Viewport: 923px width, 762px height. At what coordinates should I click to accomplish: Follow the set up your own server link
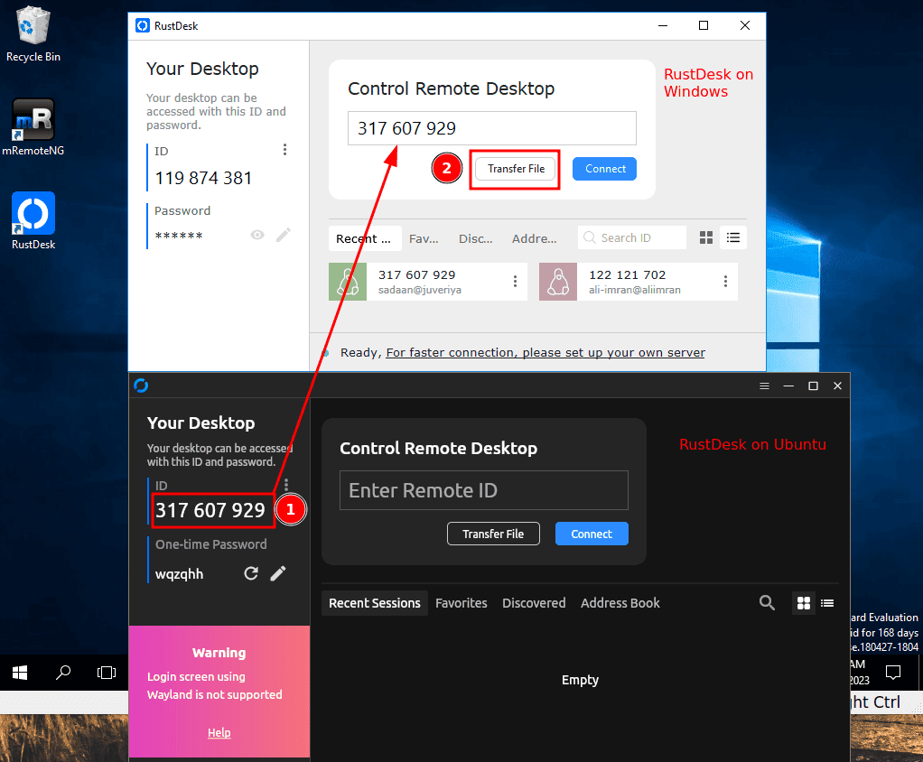[545, 352]
